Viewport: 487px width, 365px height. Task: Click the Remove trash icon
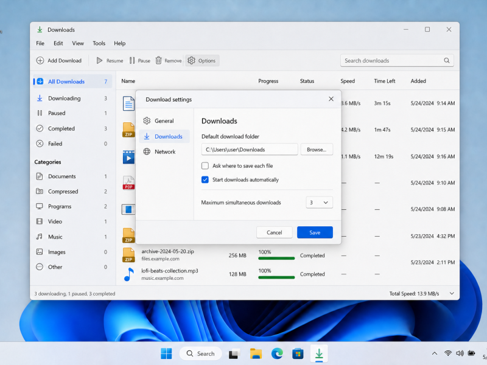click(x=158, y=60)
